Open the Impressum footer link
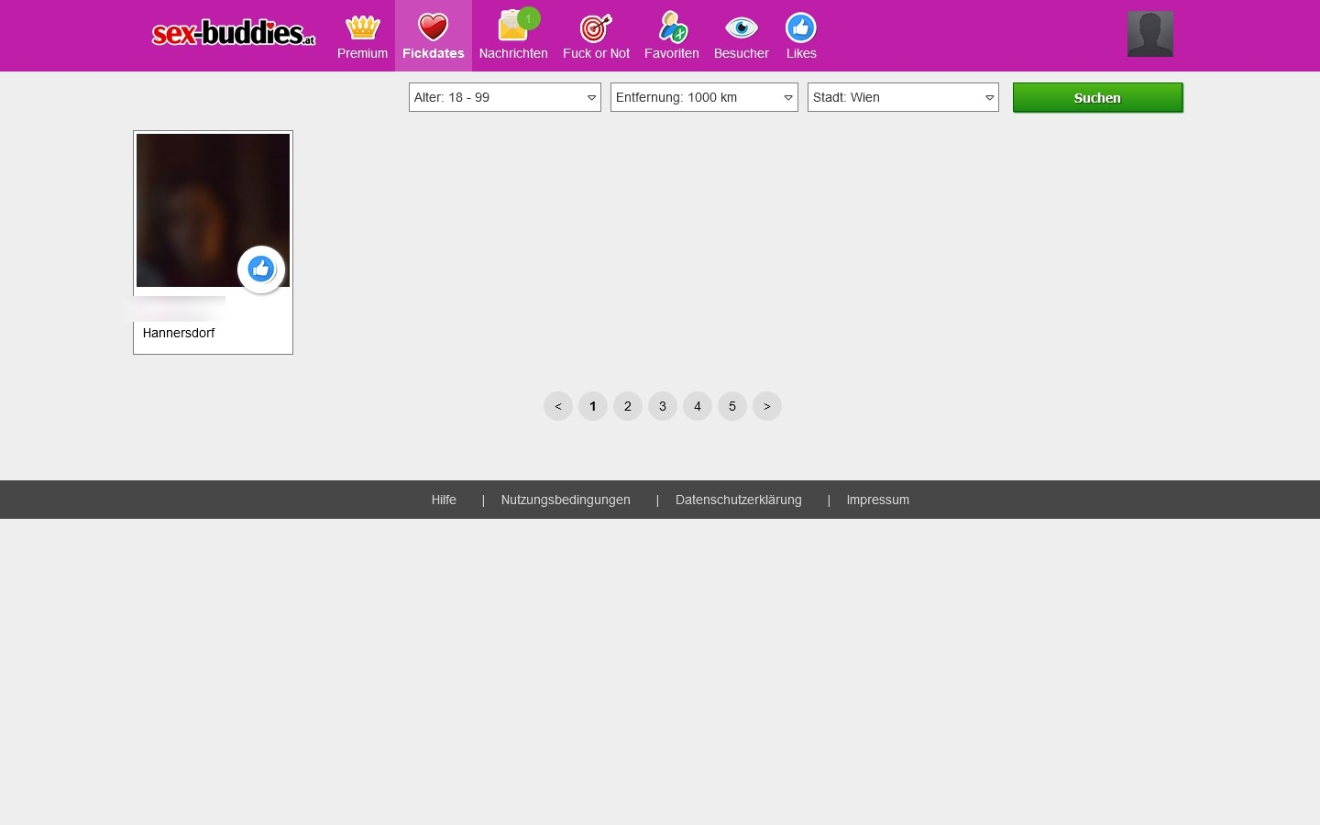The height and width of the screenshot is (825, 1320). pyautogui.click(x=877, y=500)
